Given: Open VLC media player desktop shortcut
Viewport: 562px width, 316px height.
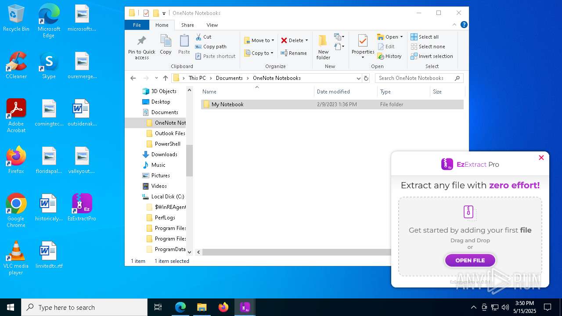Looking at the screenshot, I should click(16, 258).
